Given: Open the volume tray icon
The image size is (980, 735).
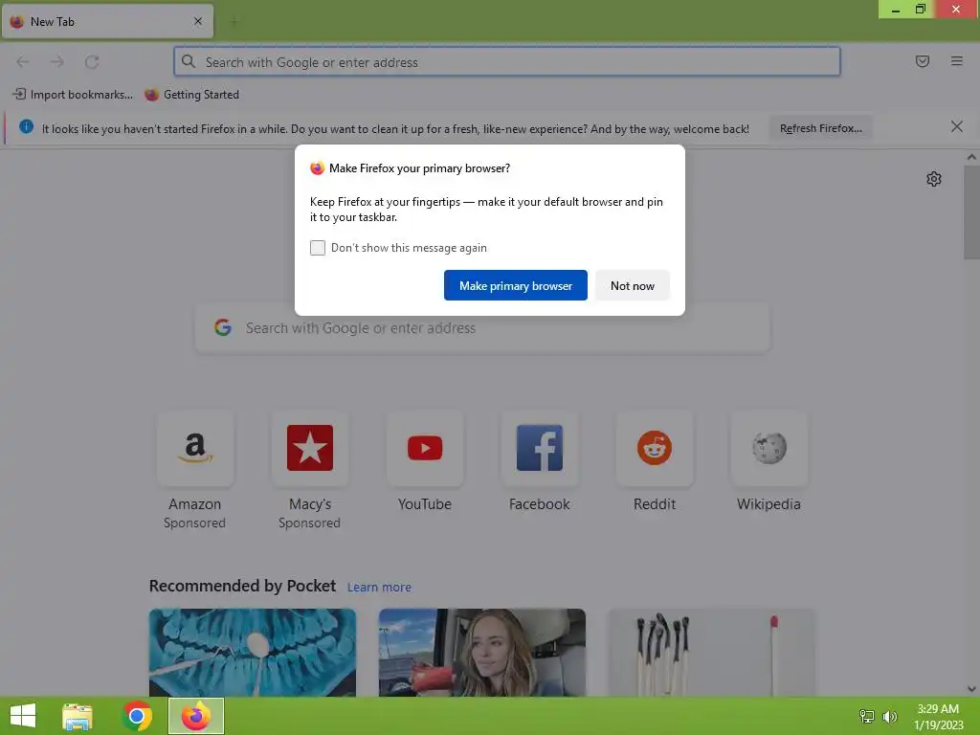Looking at the screenshot, I should (889, 717).
